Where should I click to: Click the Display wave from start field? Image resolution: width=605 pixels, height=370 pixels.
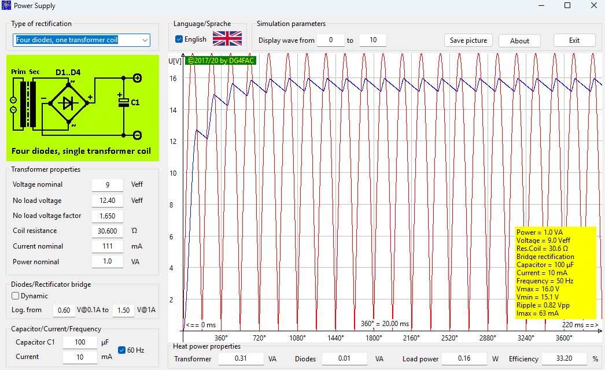pos(331,40)
